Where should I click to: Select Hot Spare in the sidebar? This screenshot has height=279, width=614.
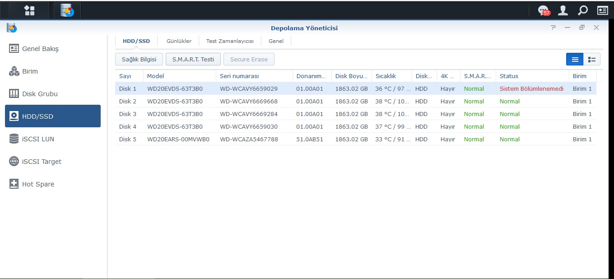tap(38, 184)
